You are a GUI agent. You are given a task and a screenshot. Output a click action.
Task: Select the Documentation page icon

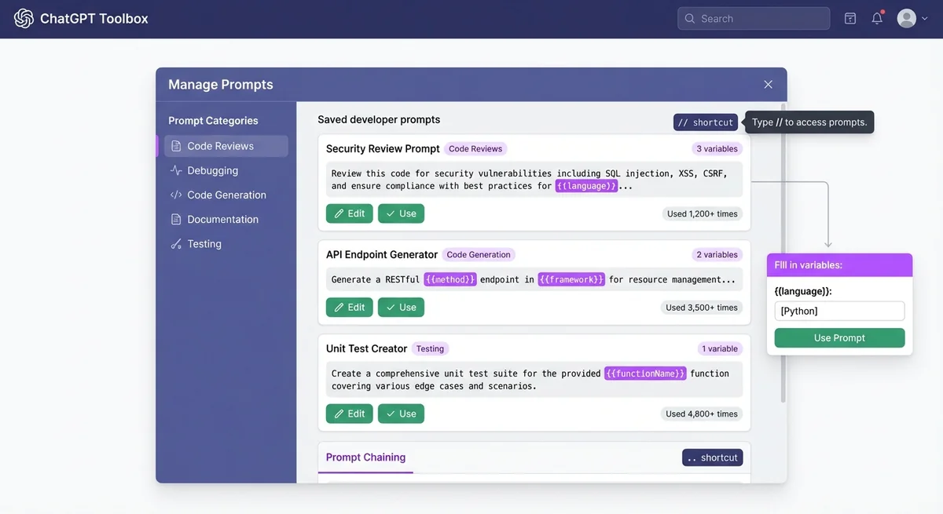[x=176, y=219]
